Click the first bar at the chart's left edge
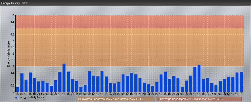This screenshot has height=102, width=251. [x=17, y=89]
